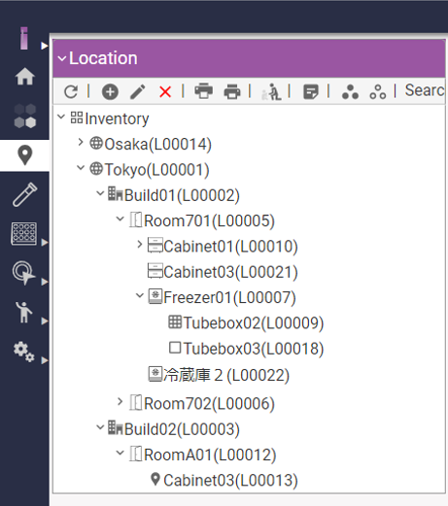Click the hollow three-dots cluster icon
448x506 pixels.
tap(378, 92)
